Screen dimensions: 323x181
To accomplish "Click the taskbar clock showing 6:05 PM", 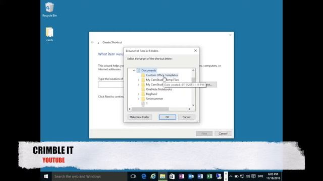I will [273, 176].
